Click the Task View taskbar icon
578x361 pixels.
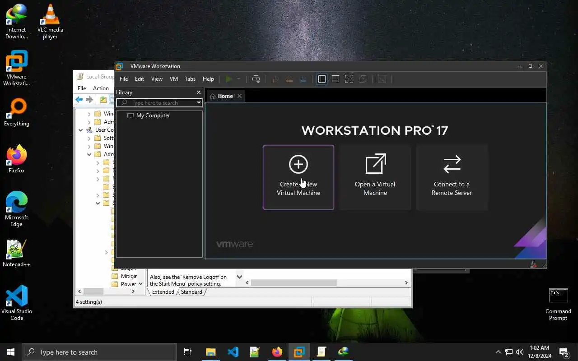point(188,352)
